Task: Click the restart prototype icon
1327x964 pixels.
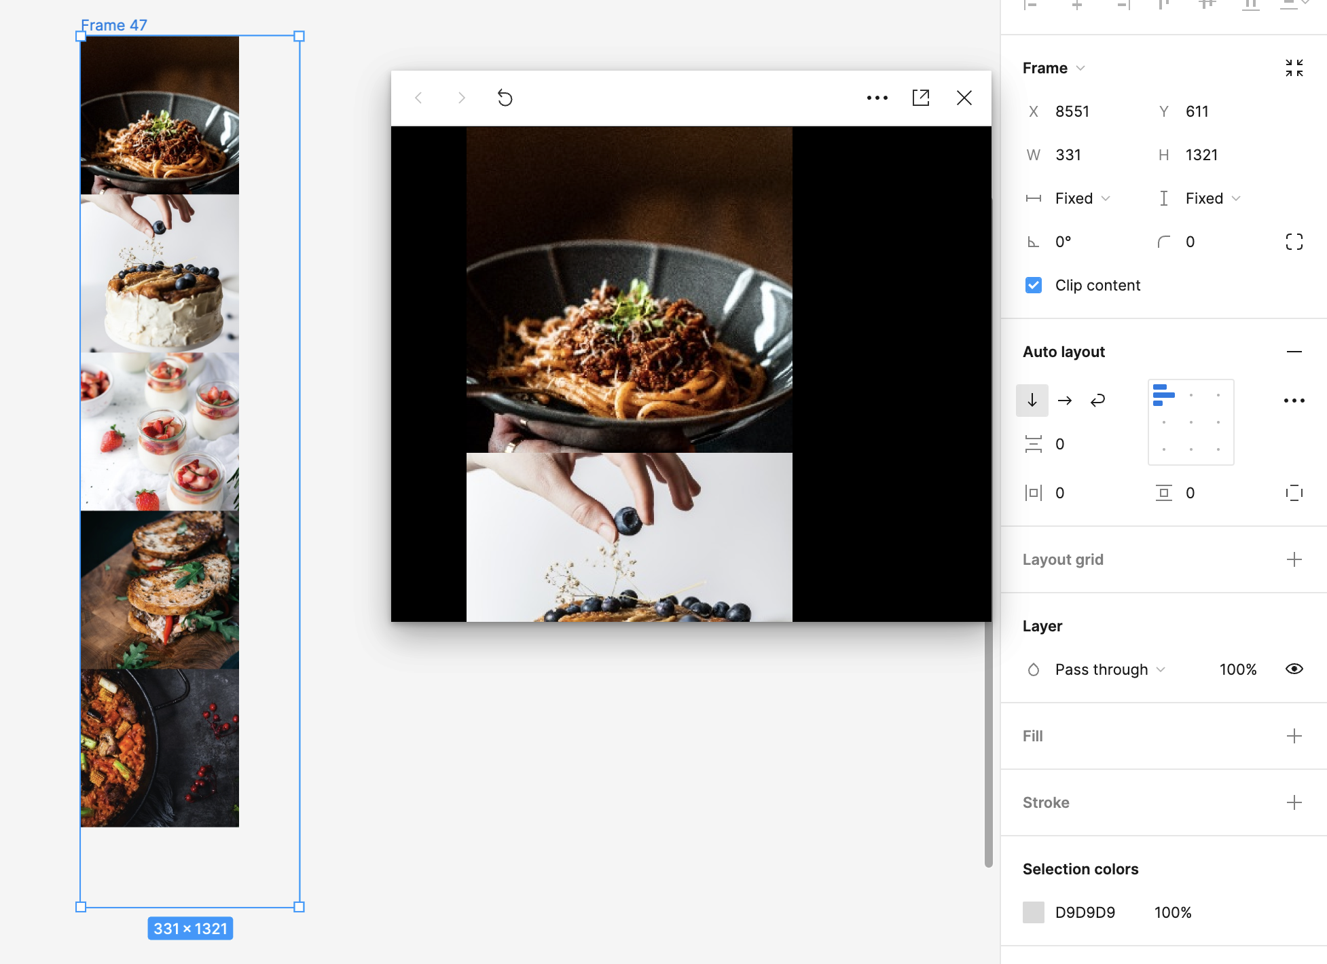Action: 505,98
